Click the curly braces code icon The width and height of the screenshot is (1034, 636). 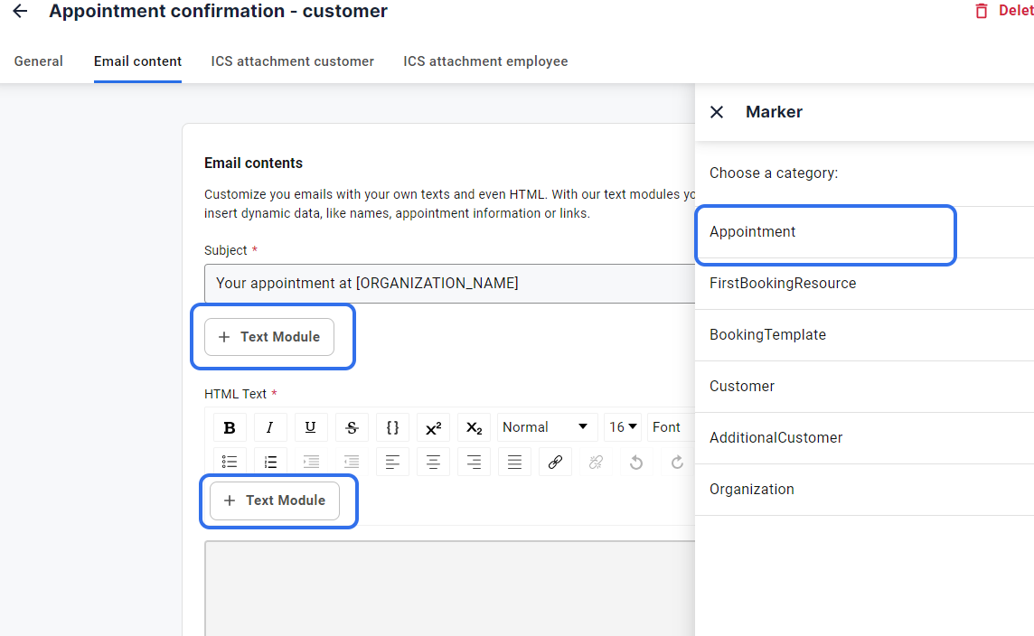pyautogui.click(x=392, y=427)
